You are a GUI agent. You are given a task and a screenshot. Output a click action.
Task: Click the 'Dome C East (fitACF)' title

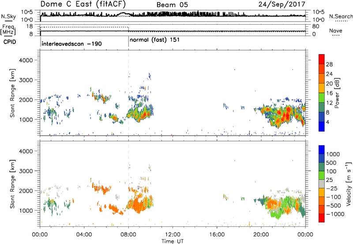(83, 4)
